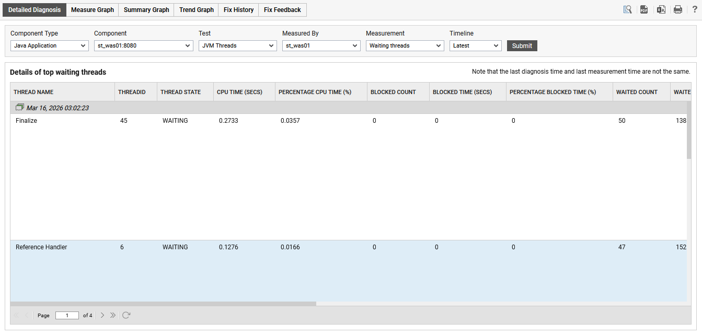Image resolution: width=702 pixels, height=335 pixels.
Task: Switch to the Fix History tab
Action: (238, 10)
